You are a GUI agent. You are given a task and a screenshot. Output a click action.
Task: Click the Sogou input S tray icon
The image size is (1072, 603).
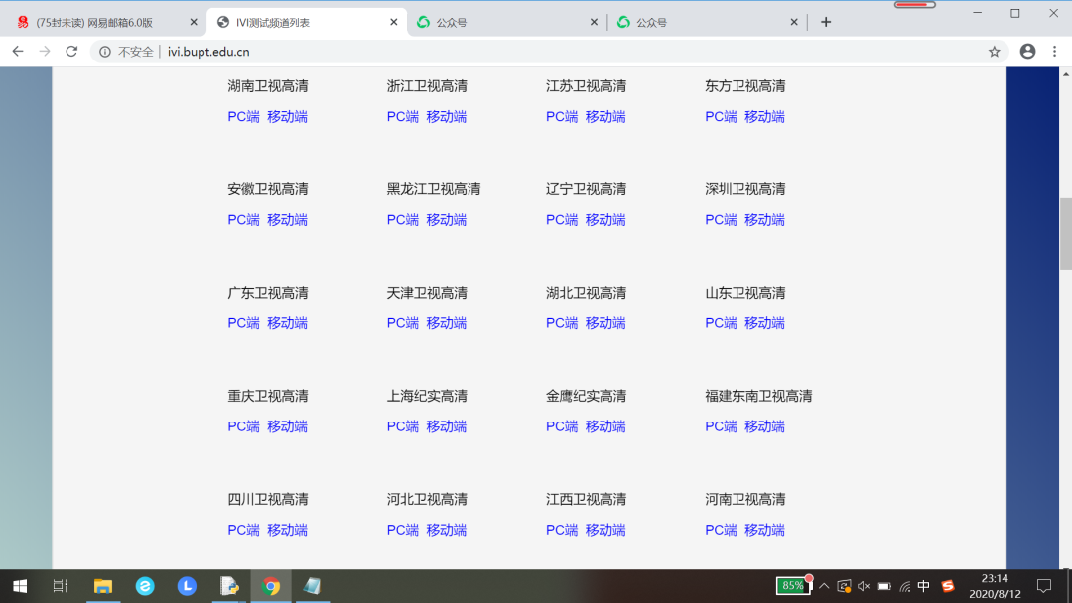tap(948, 586)
